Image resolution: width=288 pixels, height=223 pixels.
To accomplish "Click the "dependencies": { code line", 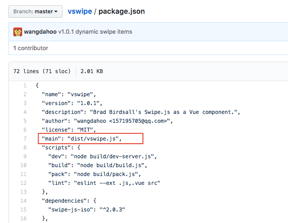I will pos(69,201).
